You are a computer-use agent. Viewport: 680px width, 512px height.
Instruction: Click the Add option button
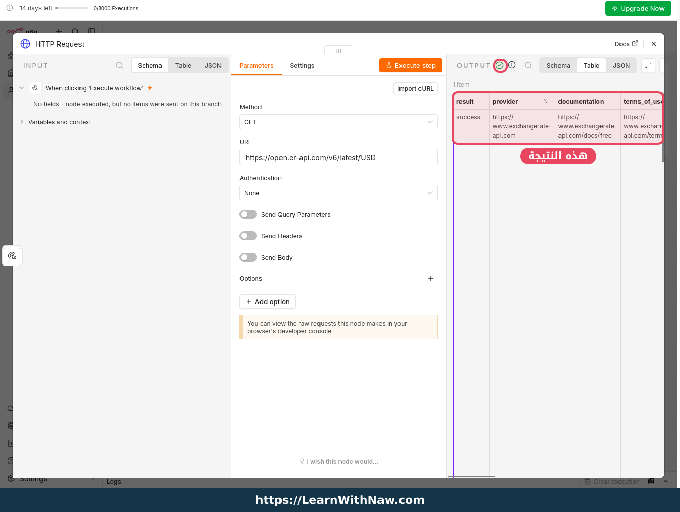[268, 301]
